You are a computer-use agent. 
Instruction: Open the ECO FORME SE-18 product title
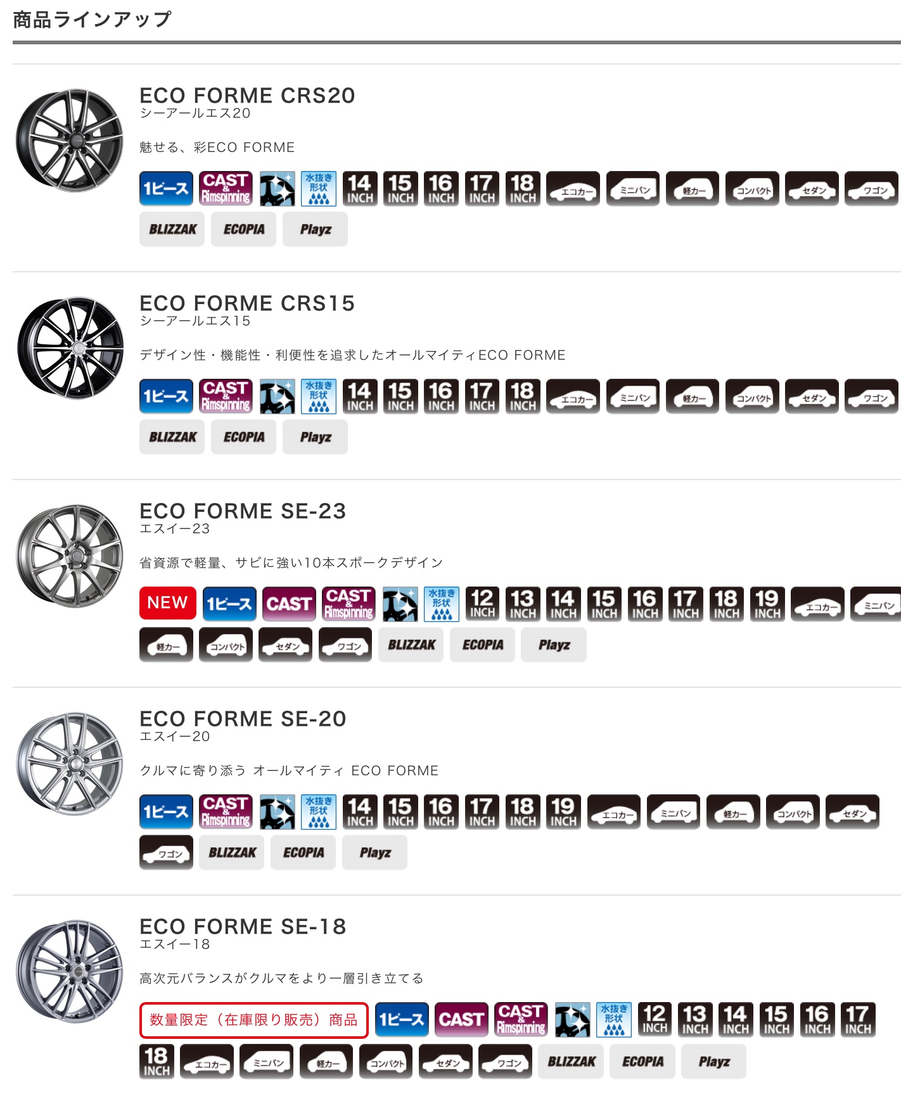243,927
